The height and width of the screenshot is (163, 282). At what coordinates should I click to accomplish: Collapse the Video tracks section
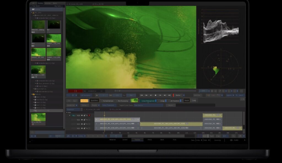67,113
